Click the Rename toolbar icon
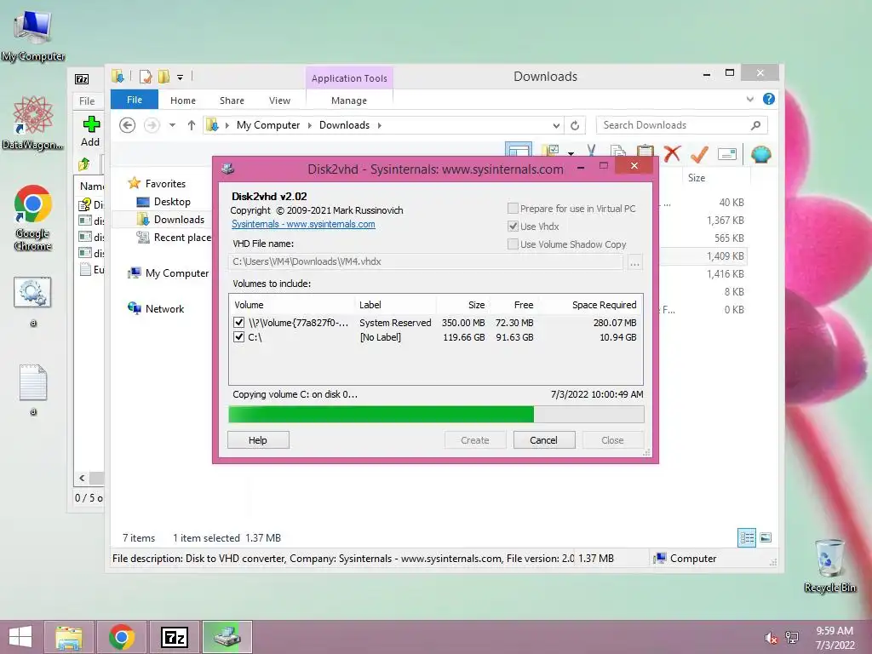 click(727, 153)
